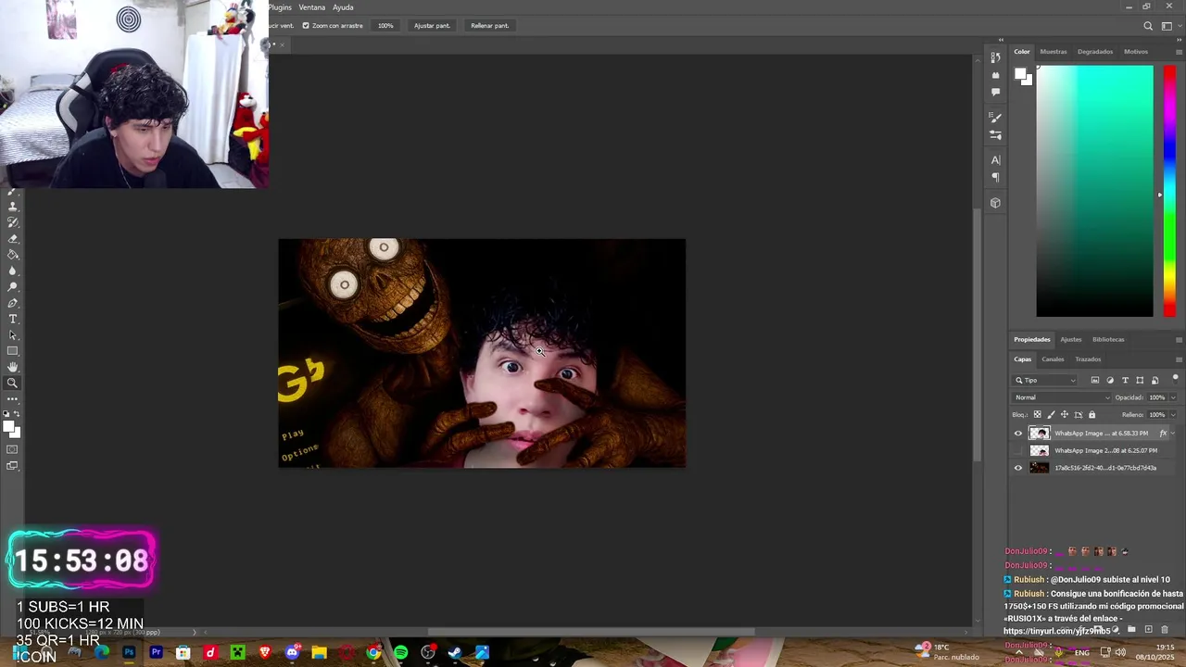This screenshot has height=667, width=1186.
Task: Show the WhatsApp Image 6.25.07 PM layer
Action: tap(1018, 450)
